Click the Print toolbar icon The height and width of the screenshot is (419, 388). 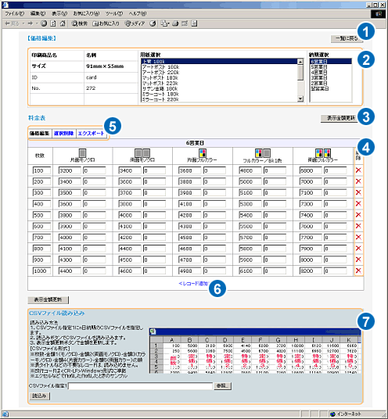175,23
